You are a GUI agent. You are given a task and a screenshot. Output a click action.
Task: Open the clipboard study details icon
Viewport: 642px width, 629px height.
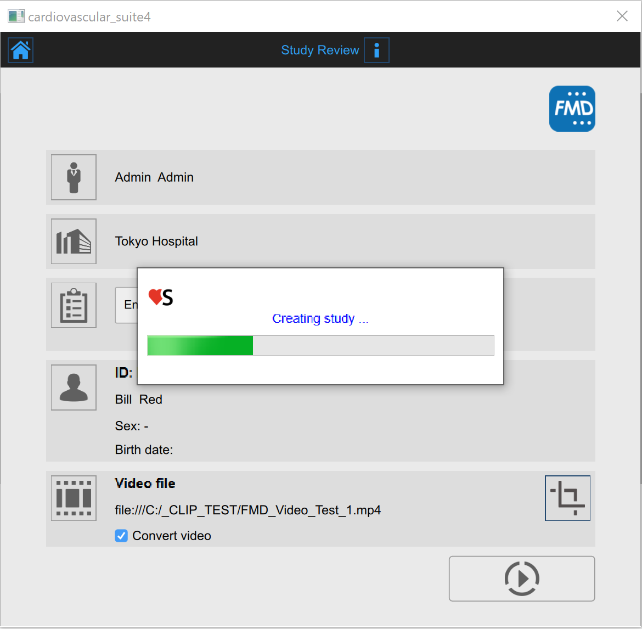74,306
